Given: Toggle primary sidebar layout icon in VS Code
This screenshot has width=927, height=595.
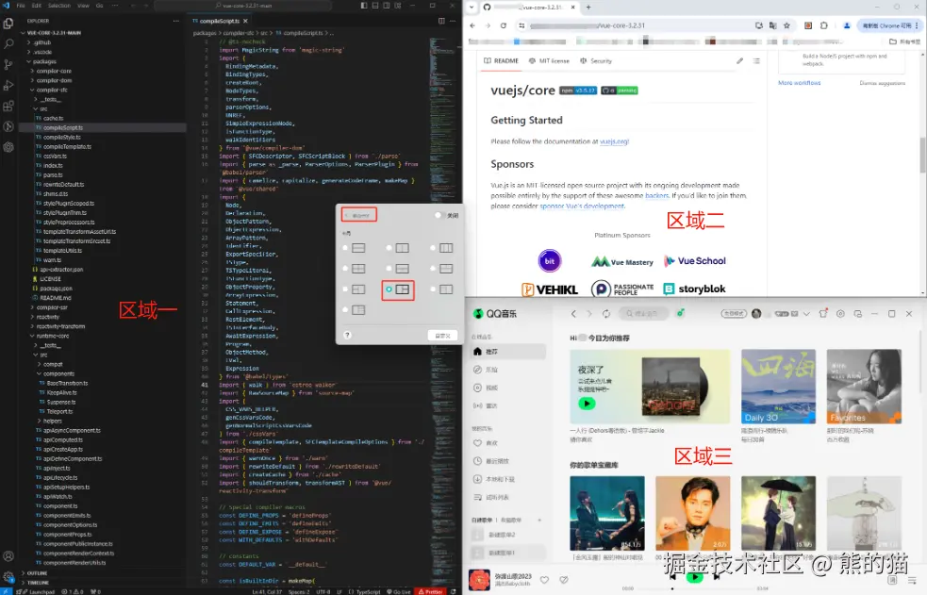Looking at the screenshot, I should pos(364,6).
